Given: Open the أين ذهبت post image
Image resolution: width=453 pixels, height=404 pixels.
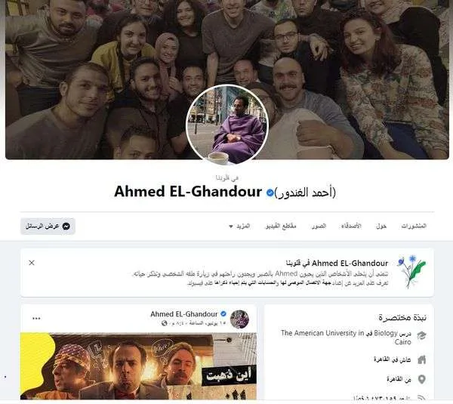Looking at the screenshot, I should (x=138, y=365).
